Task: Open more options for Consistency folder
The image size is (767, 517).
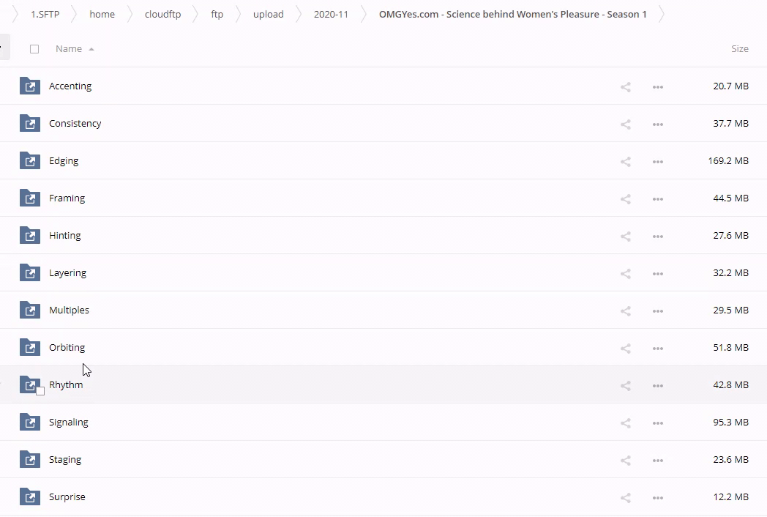Action: (657, 124)
